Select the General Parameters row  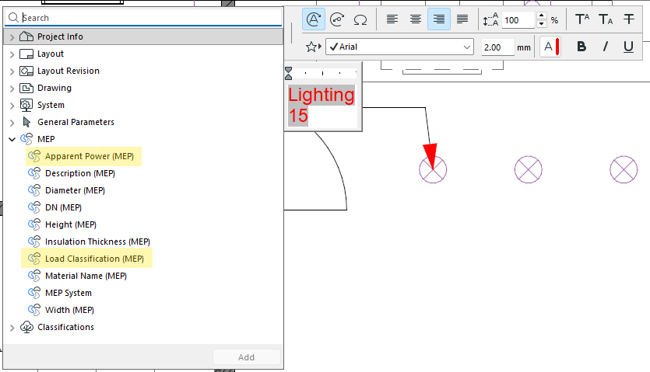pos(143,122)
